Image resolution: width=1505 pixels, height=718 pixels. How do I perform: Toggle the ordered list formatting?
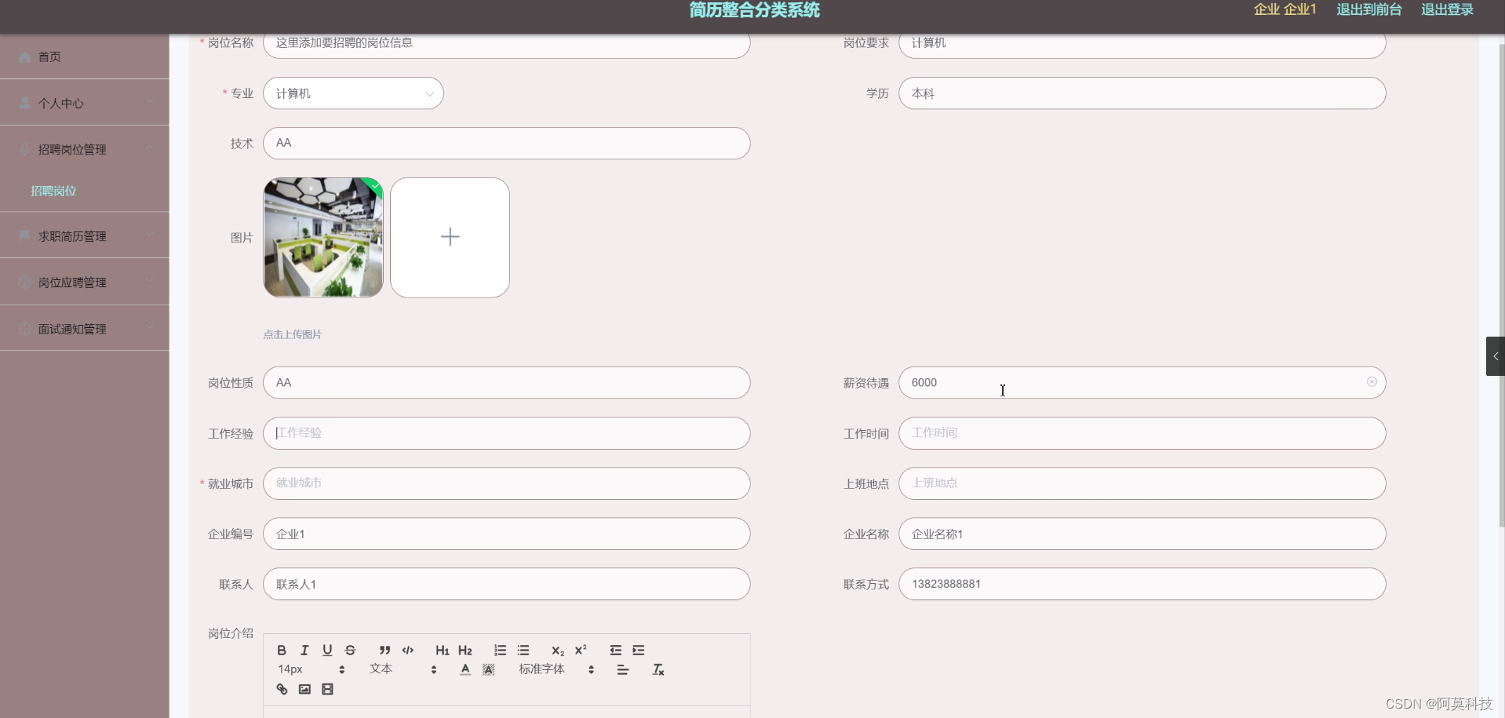(500, 650)
